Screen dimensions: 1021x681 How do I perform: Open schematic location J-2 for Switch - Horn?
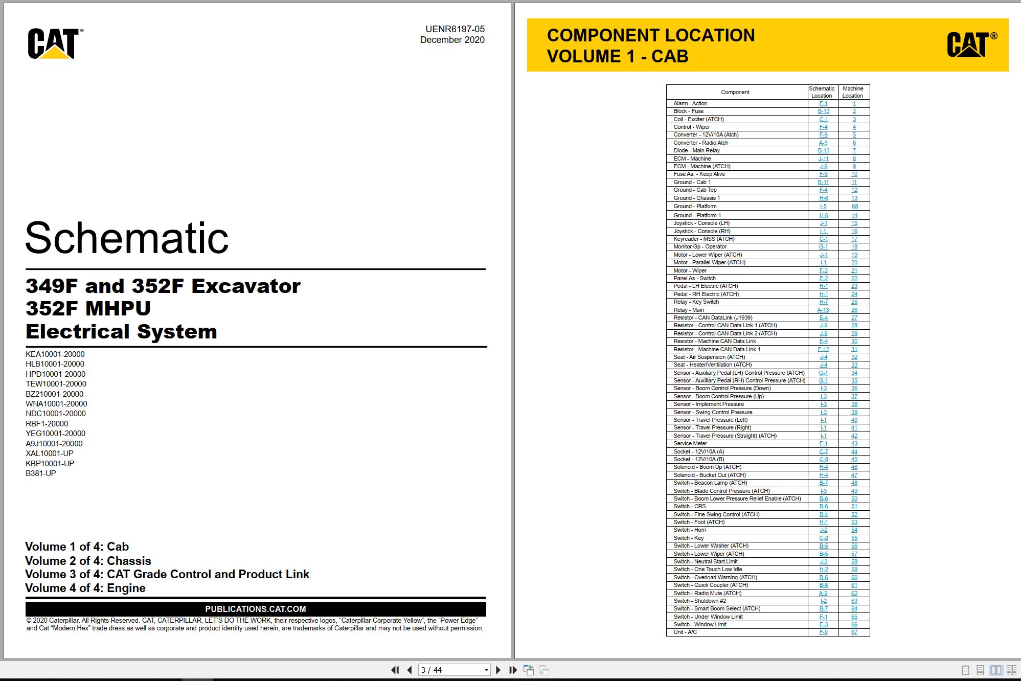tap(823, 530)
